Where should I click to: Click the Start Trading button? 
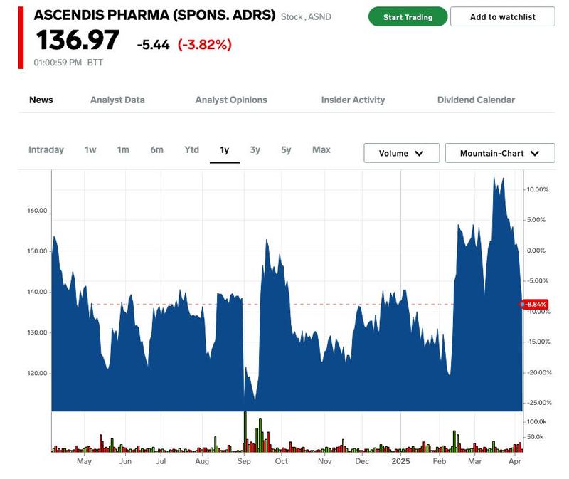tap(408, 17)
